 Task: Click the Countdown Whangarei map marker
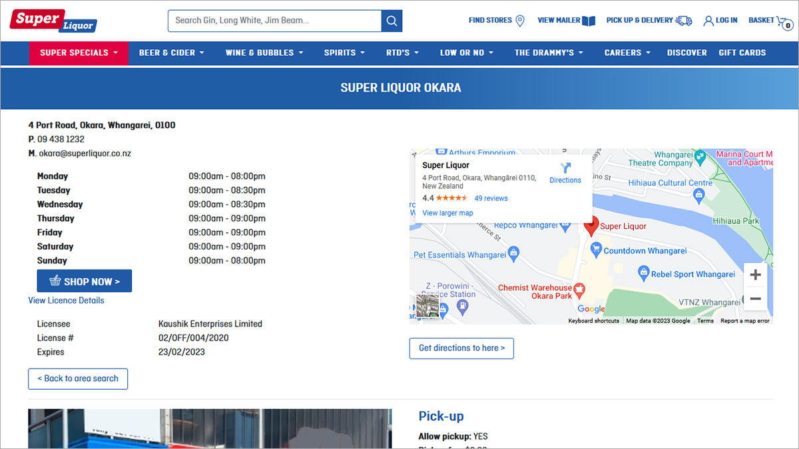pos(595,251)
